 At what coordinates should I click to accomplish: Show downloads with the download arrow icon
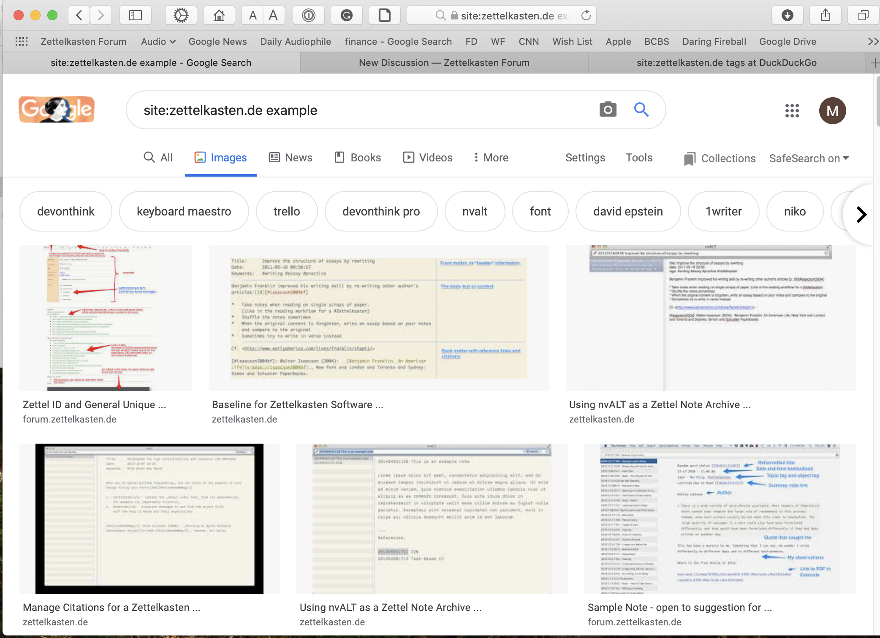(x=788, y=16)
